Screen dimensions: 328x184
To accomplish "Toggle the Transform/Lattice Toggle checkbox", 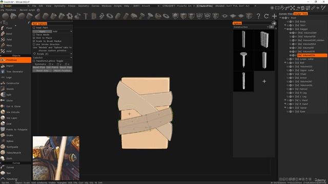I will pyautogui.click(x=34, y=61).
